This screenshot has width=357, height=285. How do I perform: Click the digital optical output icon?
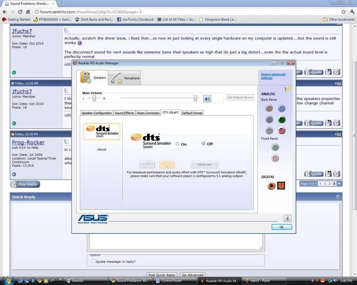pos(281,186)
